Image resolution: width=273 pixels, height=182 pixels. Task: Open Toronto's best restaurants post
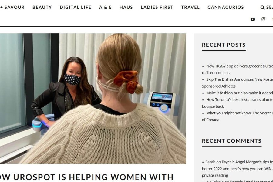click(238, 103)
